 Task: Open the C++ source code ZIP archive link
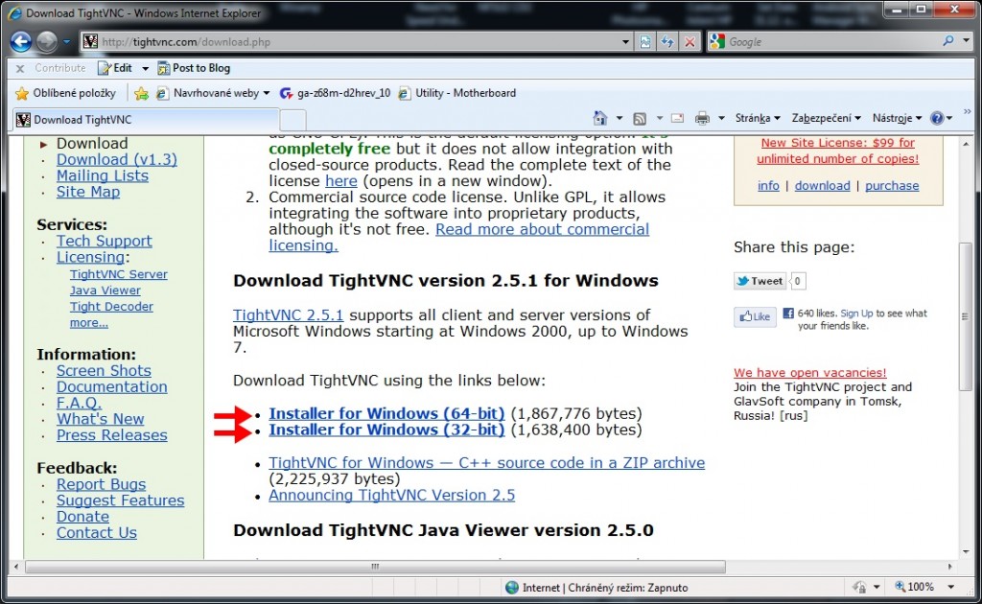[x=486, y=462]
